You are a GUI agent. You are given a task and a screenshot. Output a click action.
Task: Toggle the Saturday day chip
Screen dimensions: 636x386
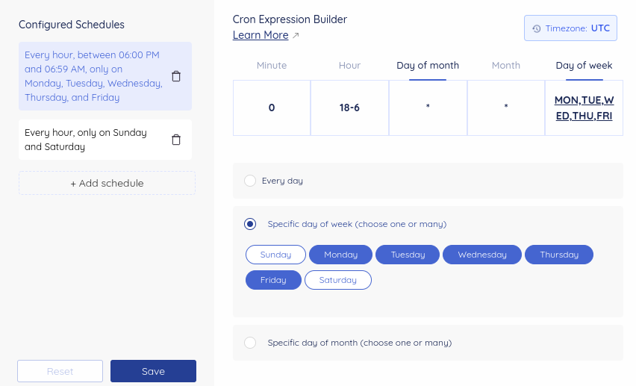point(338,280)
